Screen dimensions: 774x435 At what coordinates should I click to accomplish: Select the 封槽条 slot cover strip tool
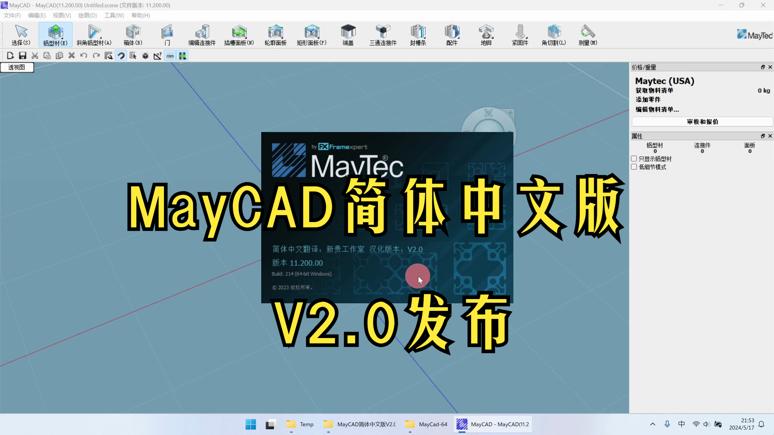coord(418,35)
